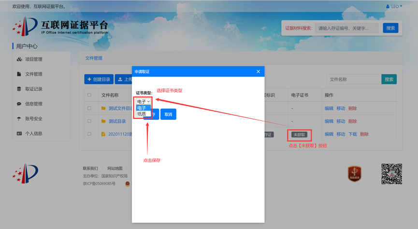The width and height of the screenshot is (418, 229).
Task: Check the box for 测试目录 row
Action: (x=89, y=121)
